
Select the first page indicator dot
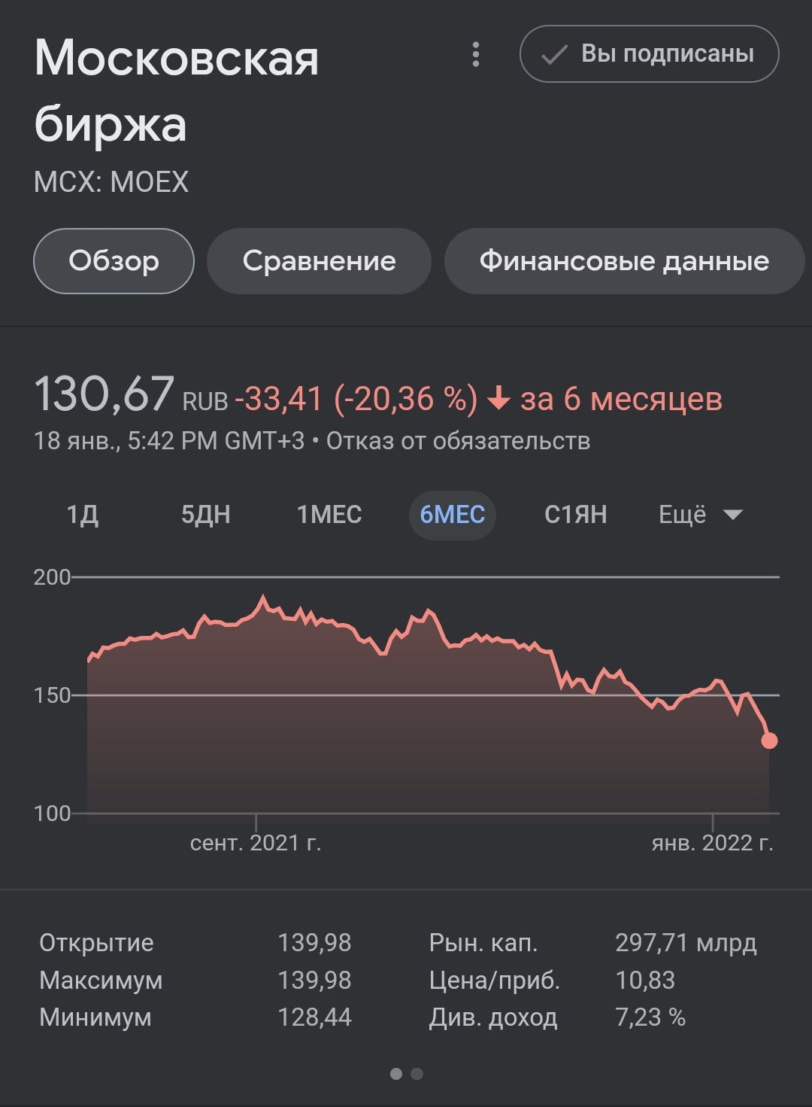(x=396, y=1074)
